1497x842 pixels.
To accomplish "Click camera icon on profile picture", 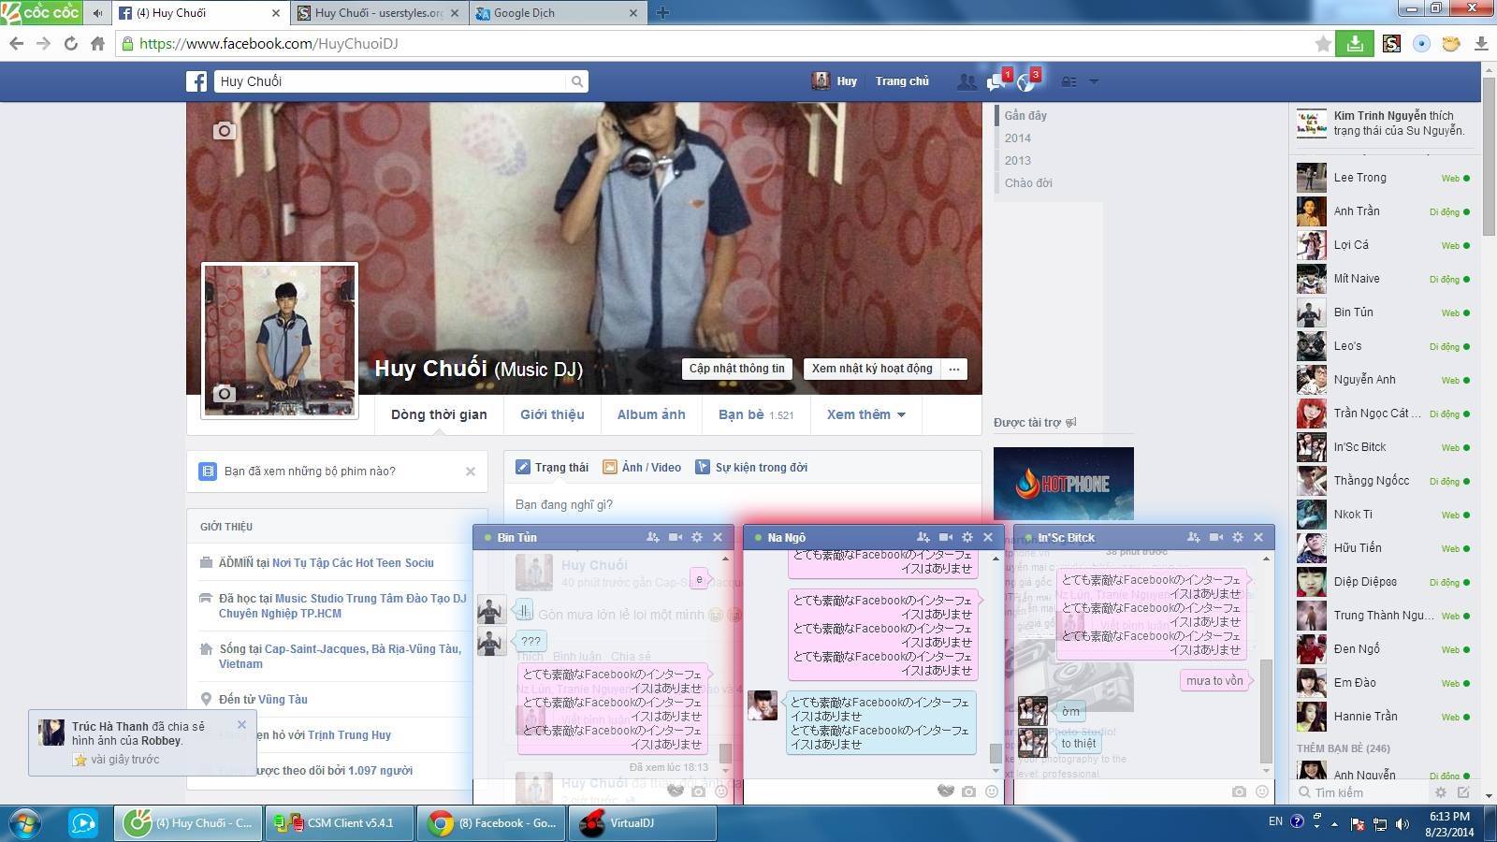I will pos(224,394).
